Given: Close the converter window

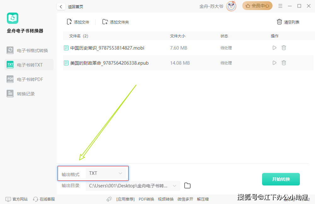Looking at the screenshot, I should (x=309, y=6).
